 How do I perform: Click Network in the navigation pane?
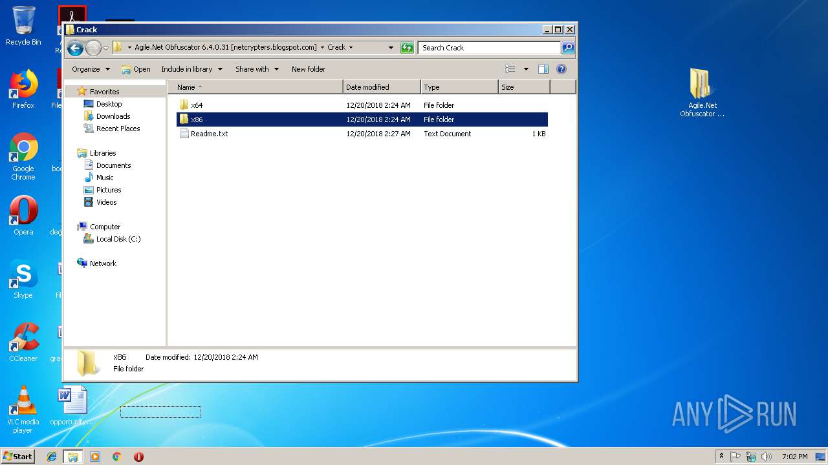point(103,263)
